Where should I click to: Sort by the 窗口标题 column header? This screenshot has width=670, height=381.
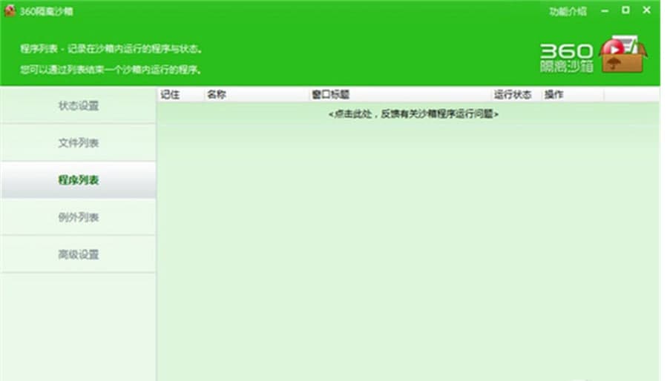[400, 94]
